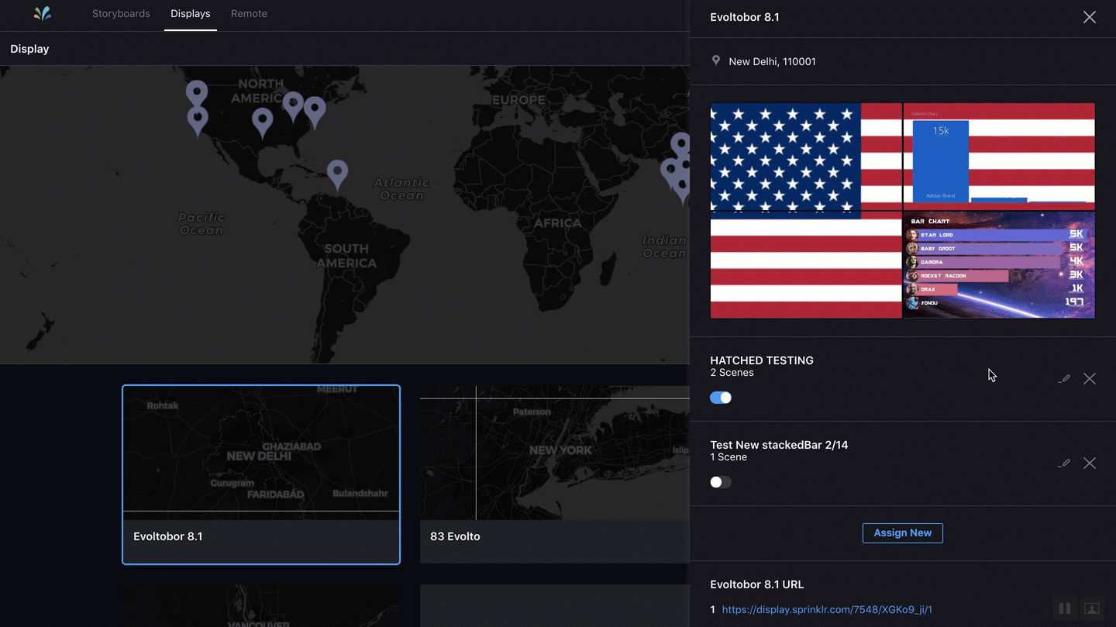Select the Displays tab
The width and height of the screenshot is (1116, 627).
pyautogui.click(x=190, y=14)
